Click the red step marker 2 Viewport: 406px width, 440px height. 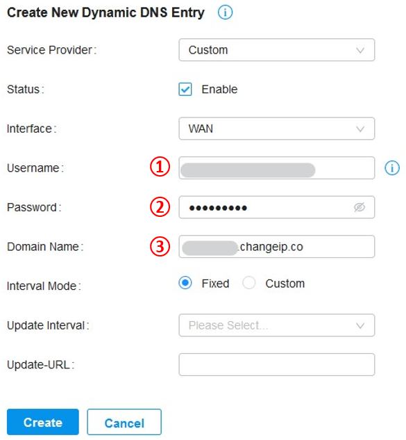click(160, 207)
